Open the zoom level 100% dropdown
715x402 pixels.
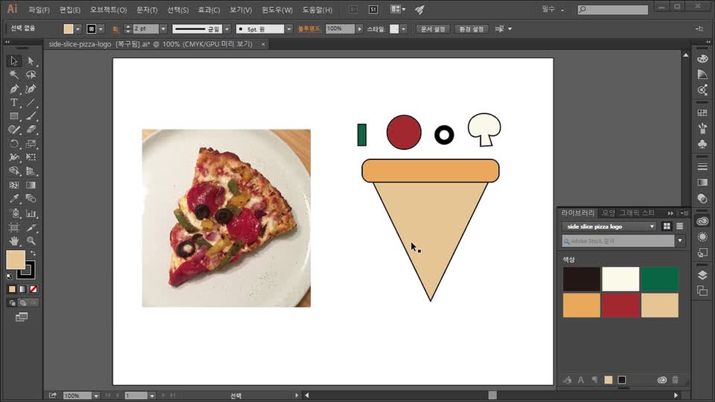(96, 396)
